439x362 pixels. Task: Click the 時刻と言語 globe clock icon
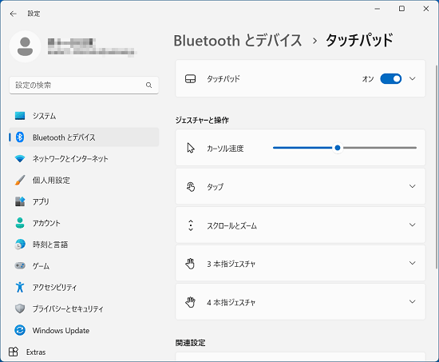pyautogui.click(x=20, y=245)
